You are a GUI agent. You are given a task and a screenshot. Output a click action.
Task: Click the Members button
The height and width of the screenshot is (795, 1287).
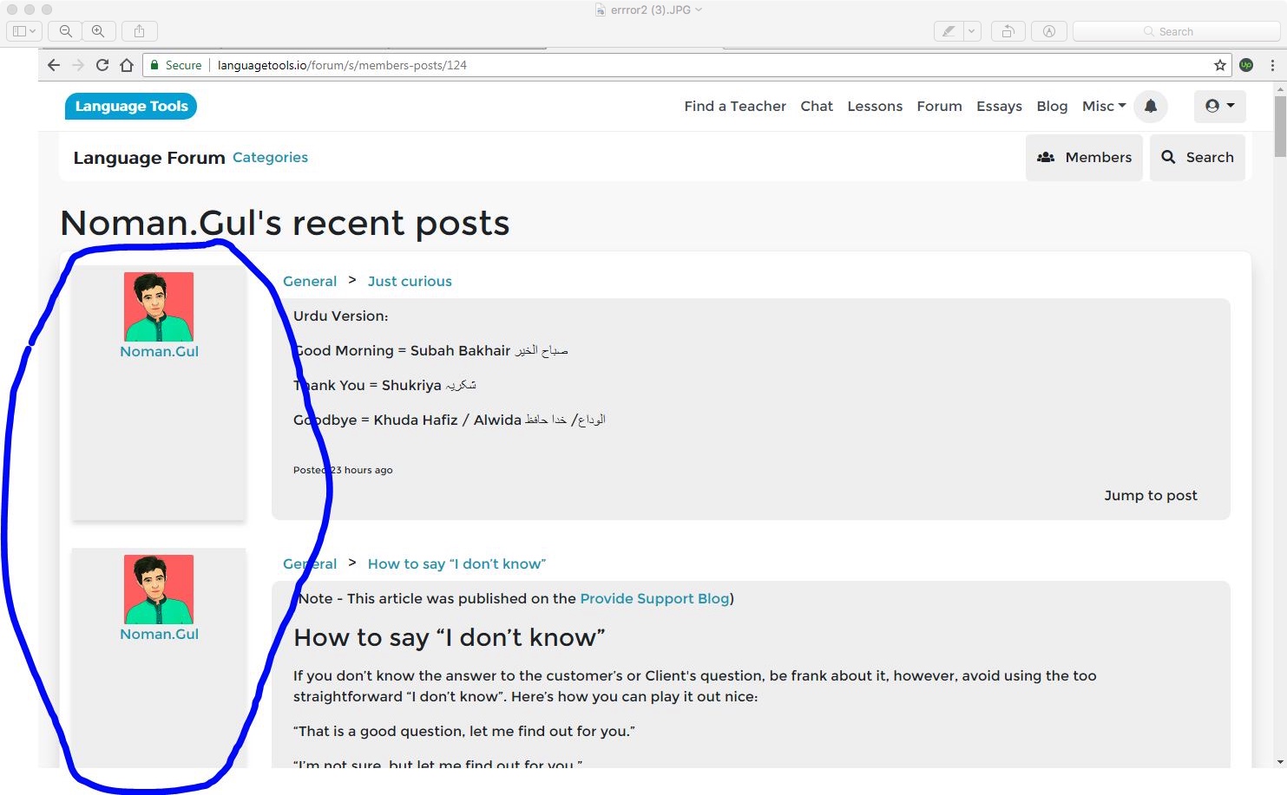click(1084, 157)
